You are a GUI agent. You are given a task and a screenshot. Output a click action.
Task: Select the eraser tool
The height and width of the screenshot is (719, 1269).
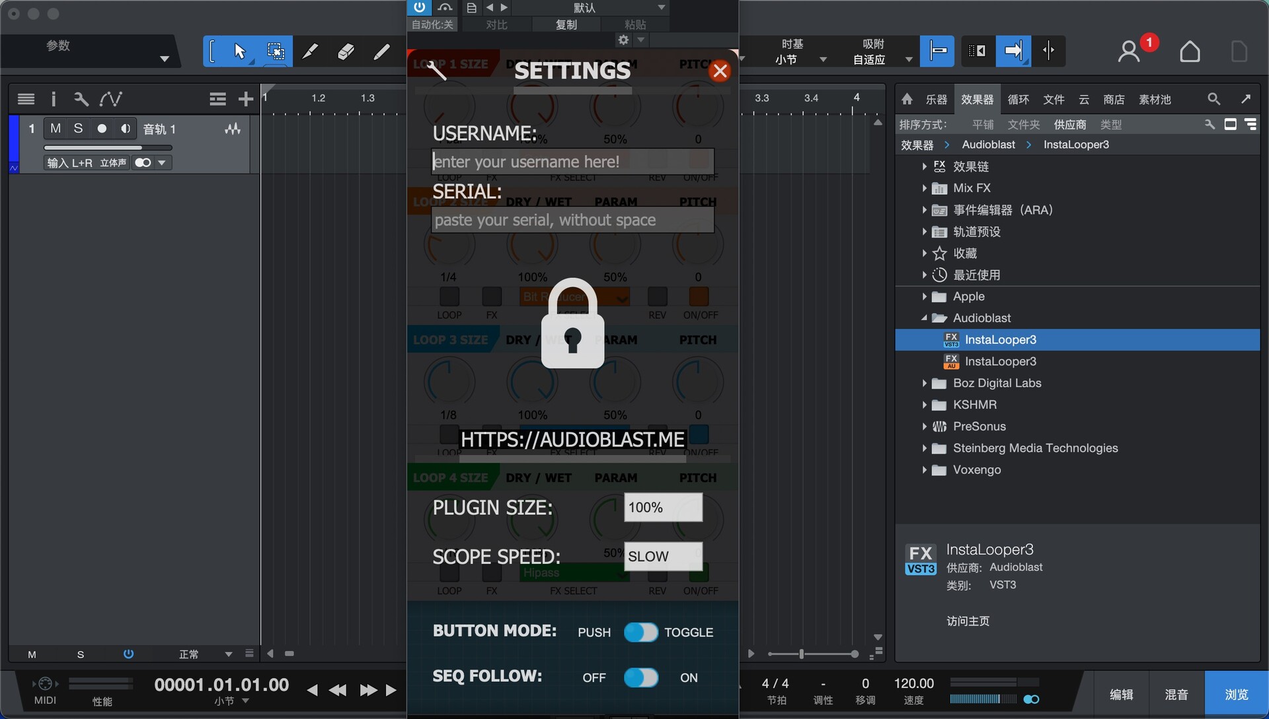click(x=345, y=51)
